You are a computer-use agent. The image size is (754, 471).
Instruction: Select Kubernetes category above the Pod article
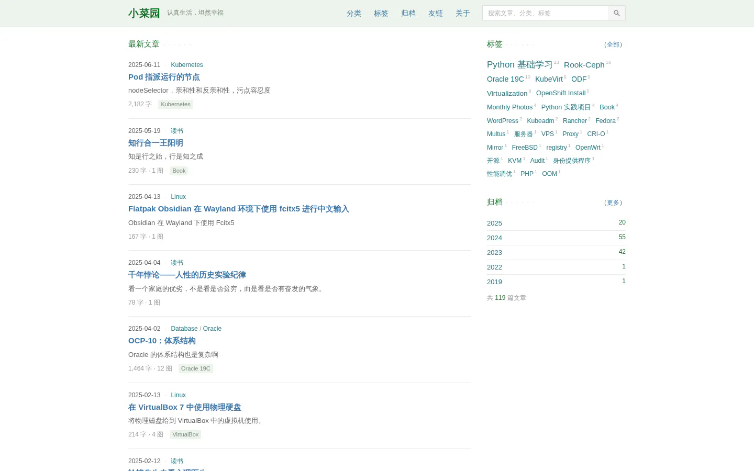tap(187, 65)
